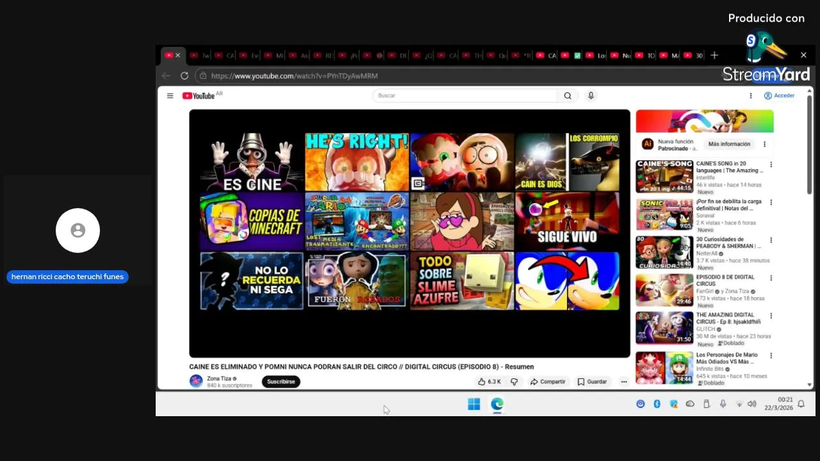
Task: Open Bluetooth tray icon
Action: 657,404
